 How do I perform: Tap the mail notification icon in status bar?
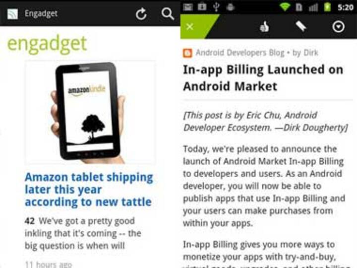coord(188,7)
